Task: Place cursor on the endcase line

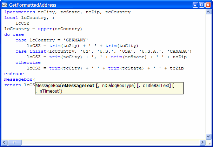Action: (x=14, y=74)
